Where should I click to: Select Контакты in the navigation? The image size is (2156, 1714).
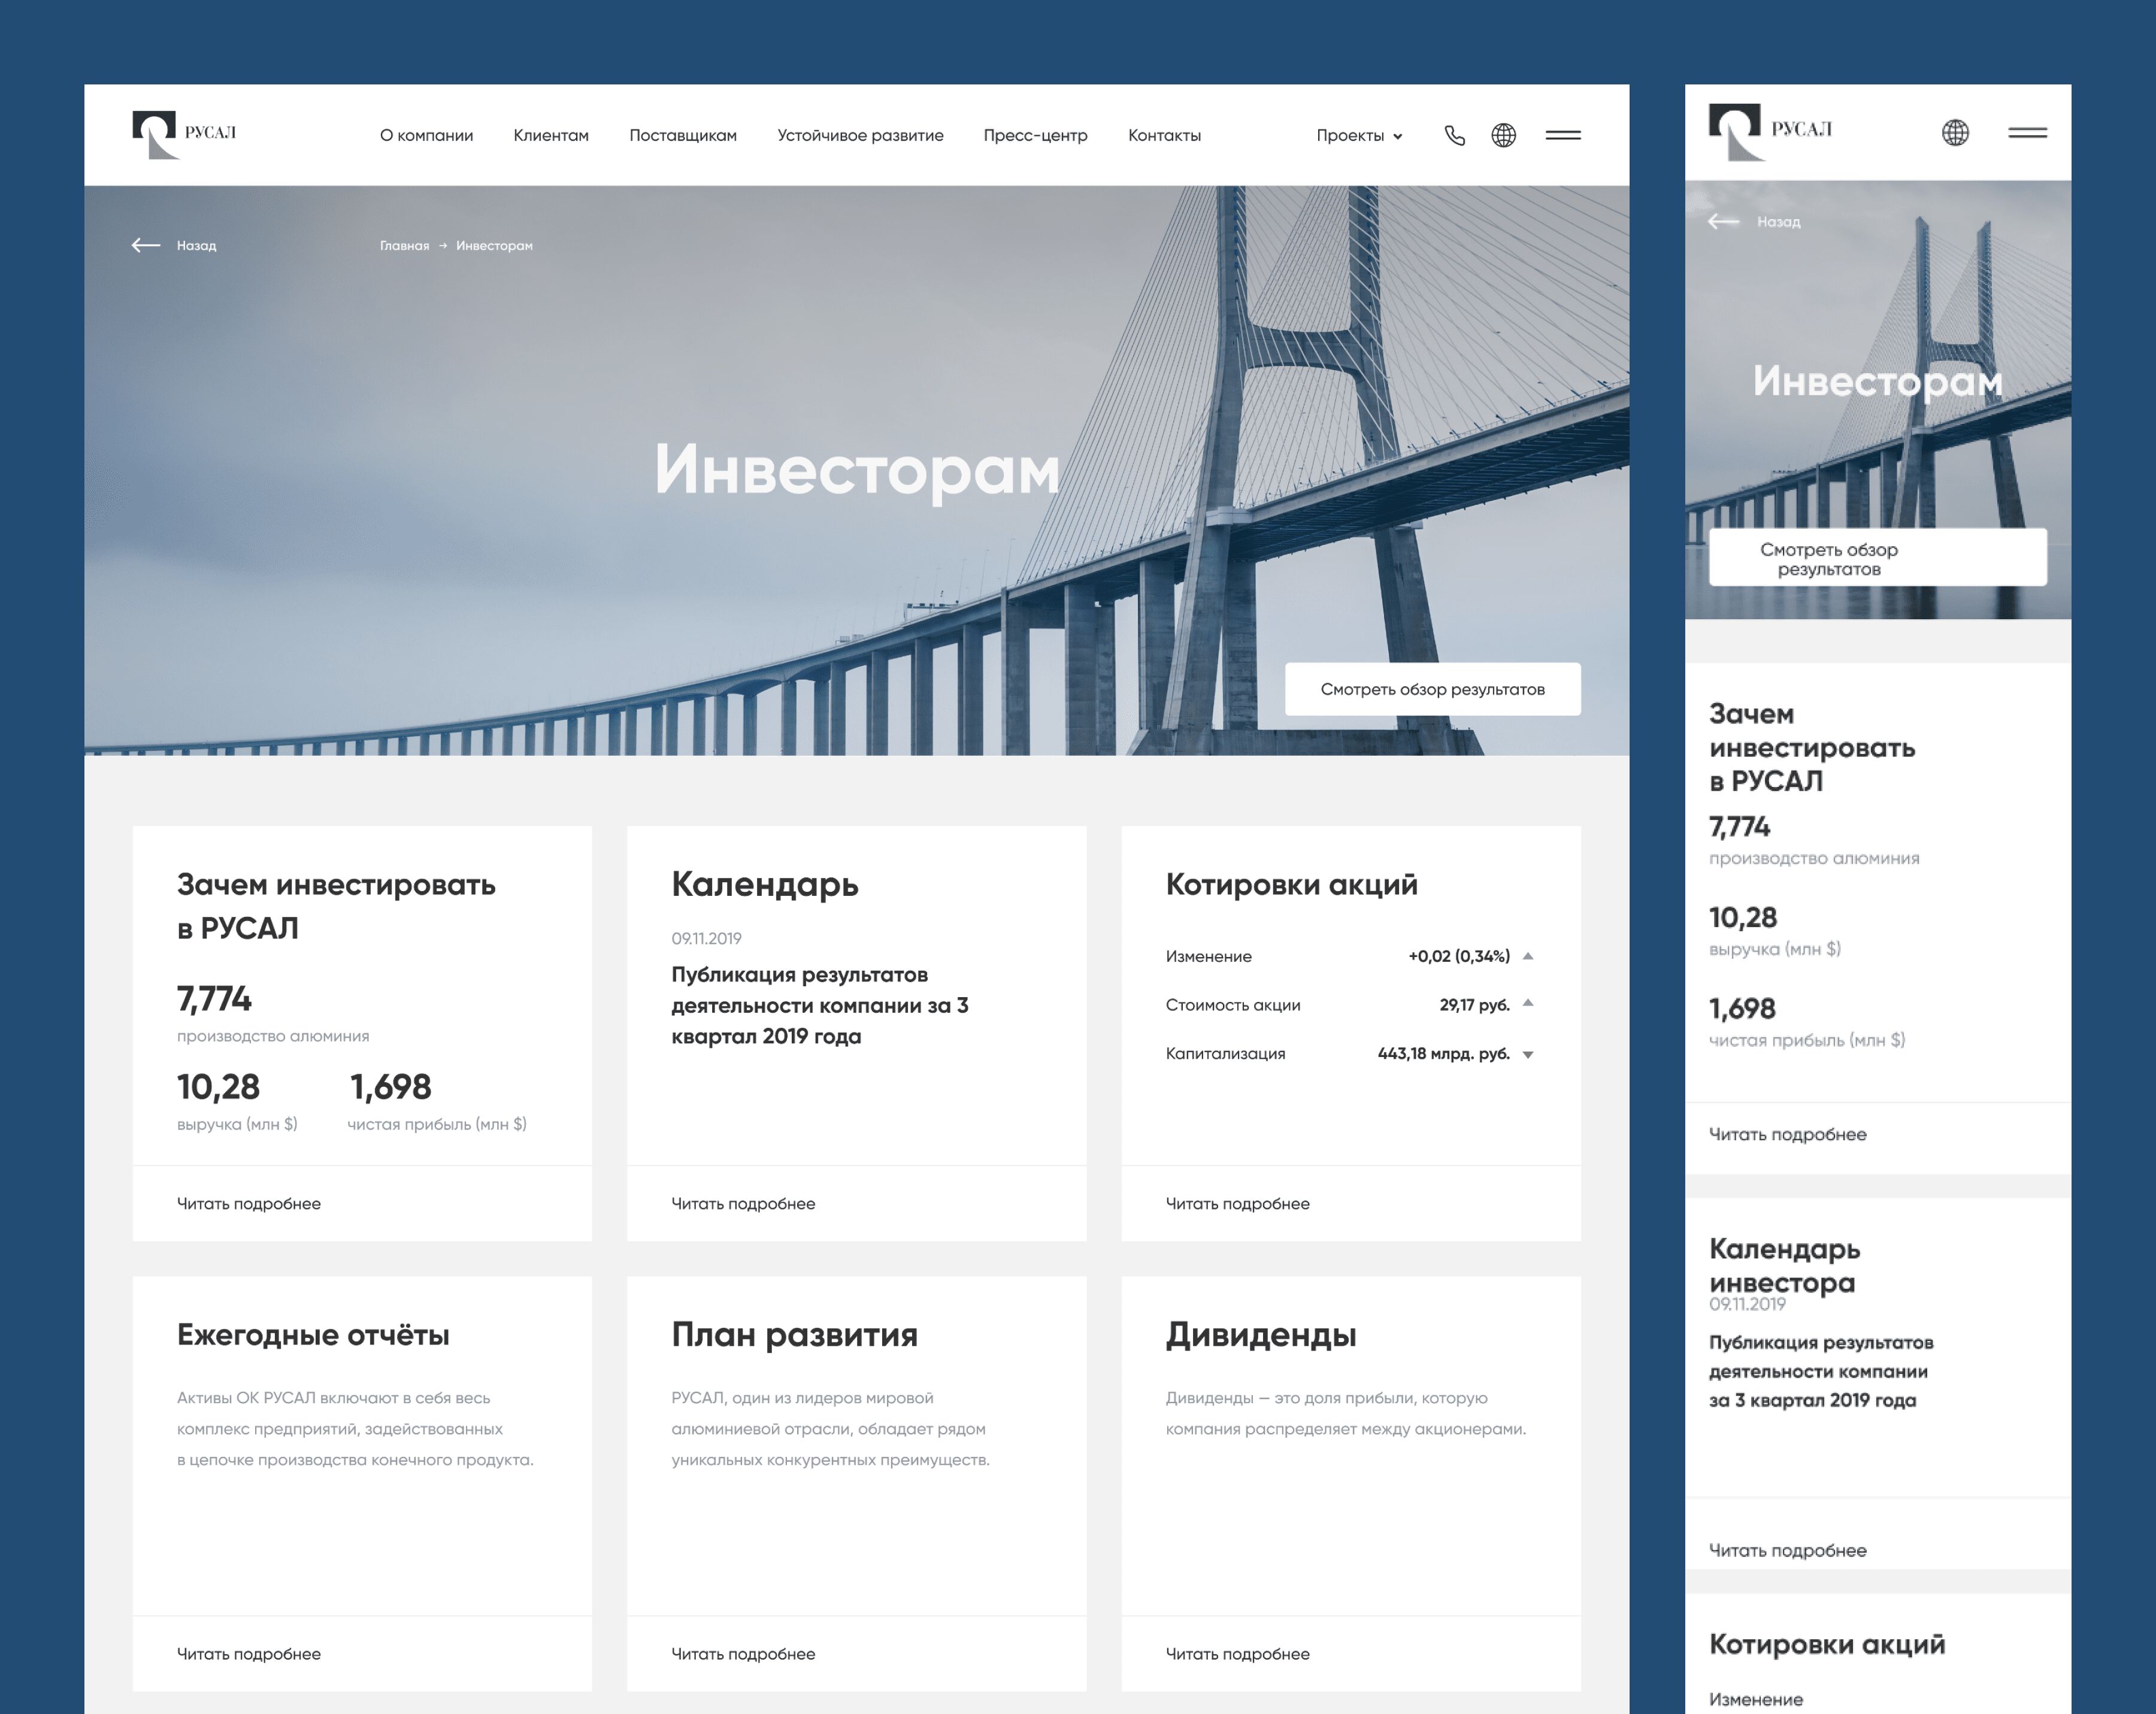1165,135
